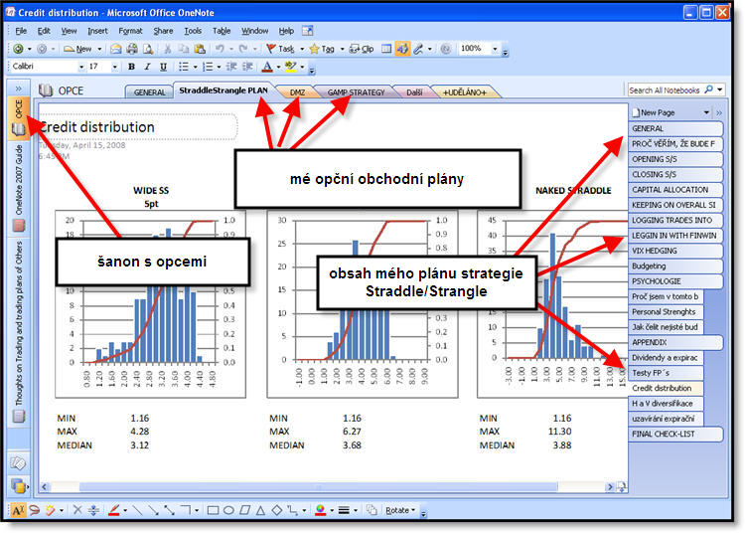Click the Paste clipboard icon

[x=200, y=49]
